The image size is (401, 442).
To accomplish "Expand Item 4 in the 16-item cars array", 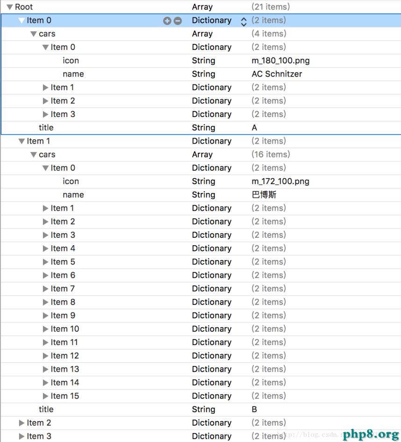I will pyautogui.click(x=45, y=249).
